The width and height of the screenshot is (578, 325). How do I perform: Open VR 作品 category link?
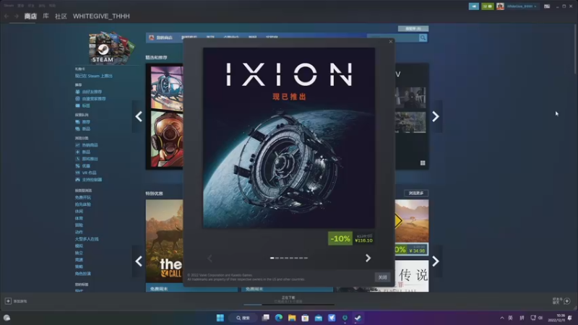click(88, 173)
